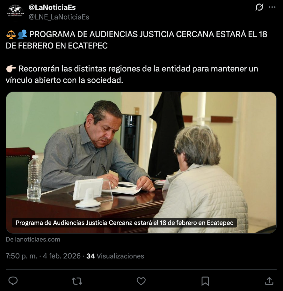Click the 7:50 p. m. timestamp
Viewport: 283px width, 291px height.
21,256
